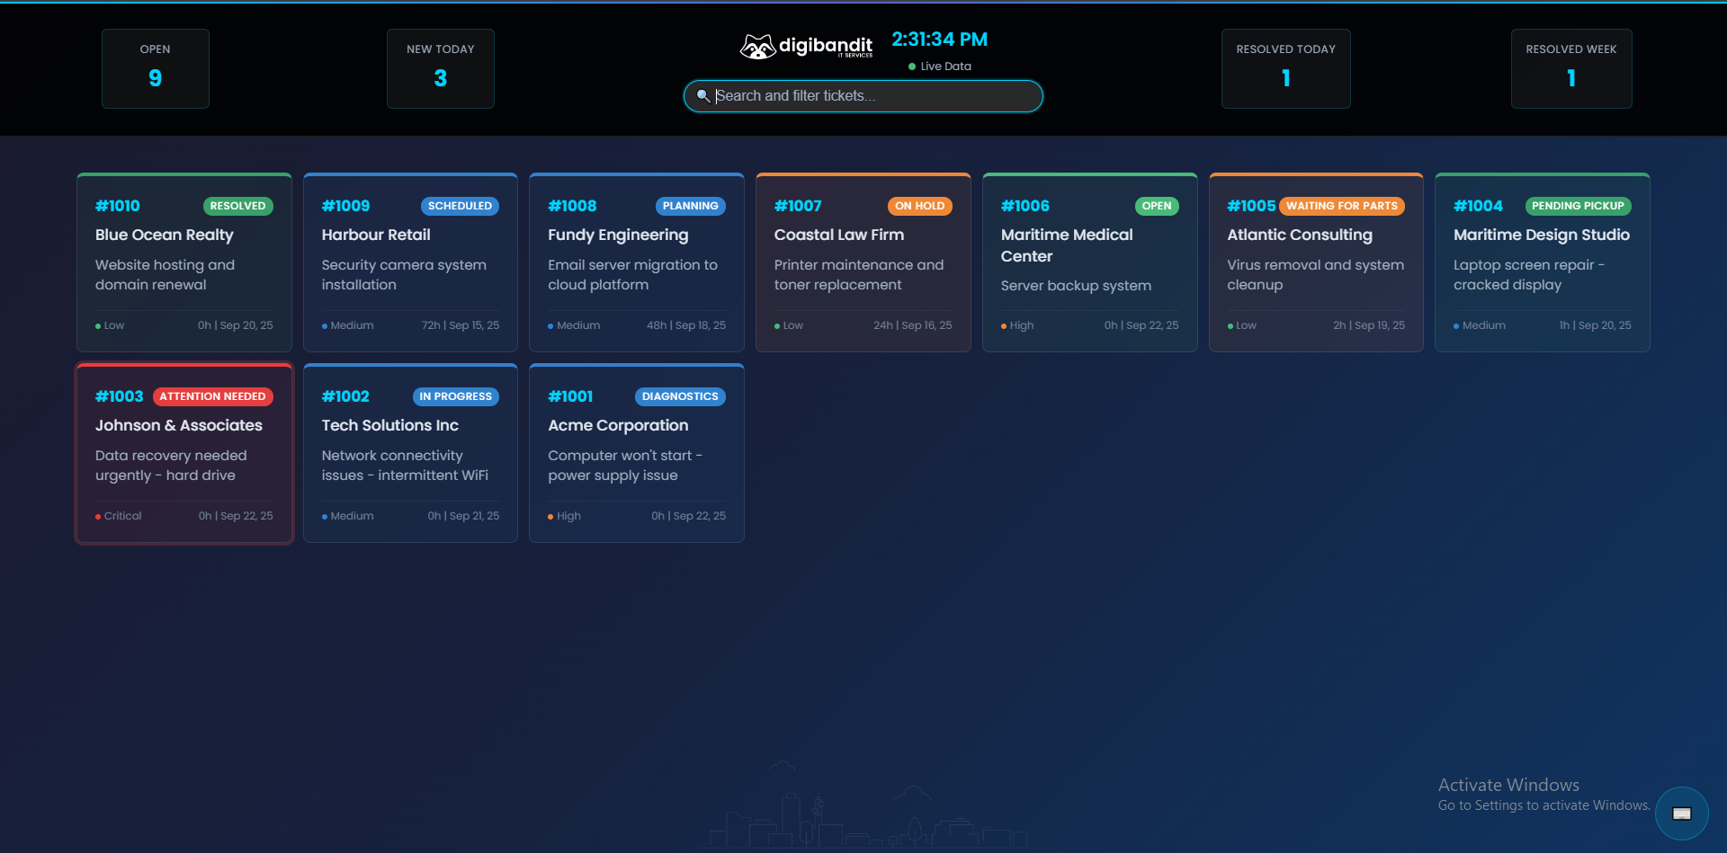Open the Fundy Engineering ticket #1008
Viewport: 1727px width, 853px height.
(636, 262)
